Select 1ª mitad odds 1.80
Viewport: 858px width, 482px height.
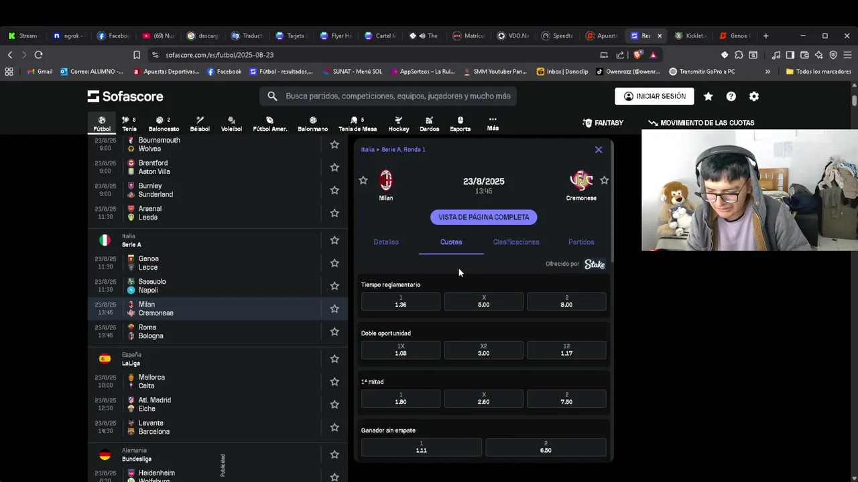click(401, 398)
